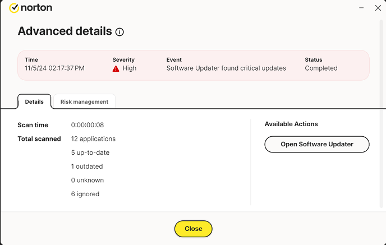Click the event timestamp 11/5/24 02:17:37 PM

54,68
